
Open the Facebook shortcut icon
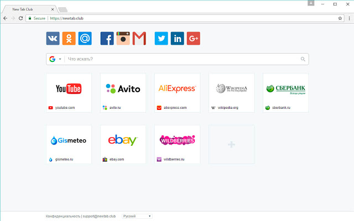107,38
